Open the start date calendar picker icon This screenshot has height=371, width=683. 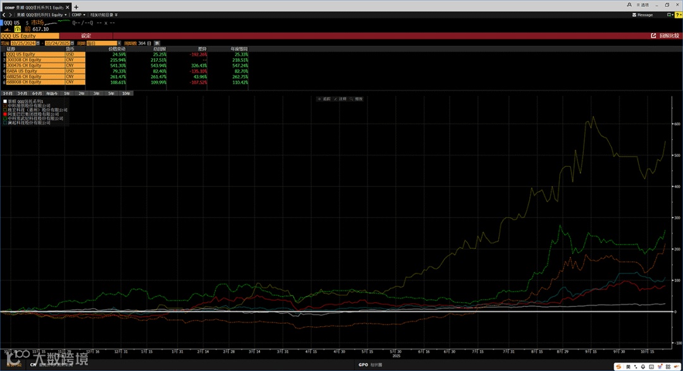(38, 43)
